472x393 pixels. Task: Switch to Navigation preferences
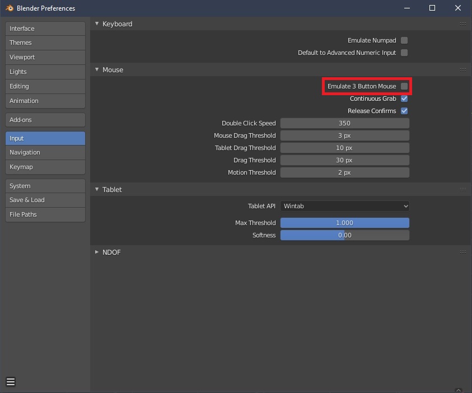pyautogui.click(x=45, y=153)
